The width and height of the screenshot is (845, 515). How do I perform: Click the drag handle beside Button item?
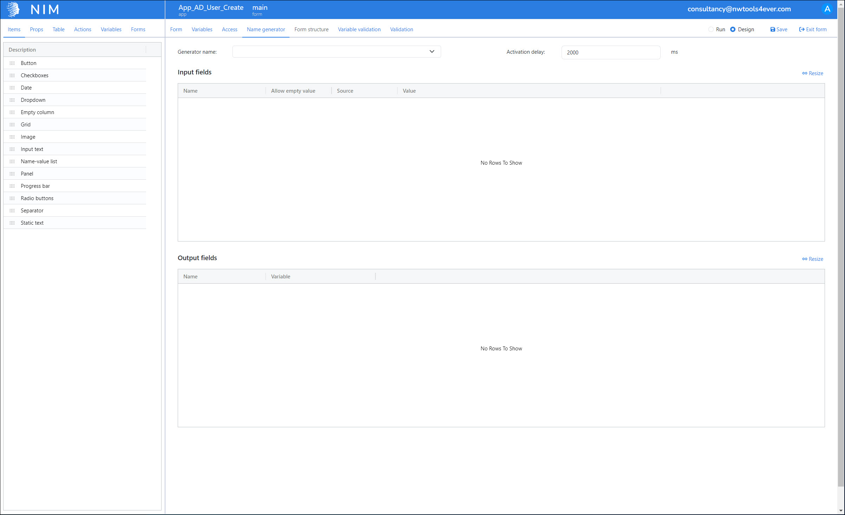coord(12,63)
